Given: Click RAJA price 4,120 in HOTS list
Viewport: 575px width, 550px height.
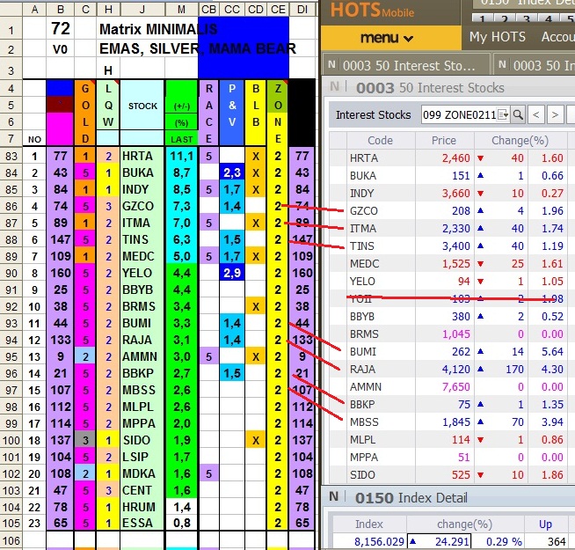Looking at the screenshot, I should [x=455, y=369].
